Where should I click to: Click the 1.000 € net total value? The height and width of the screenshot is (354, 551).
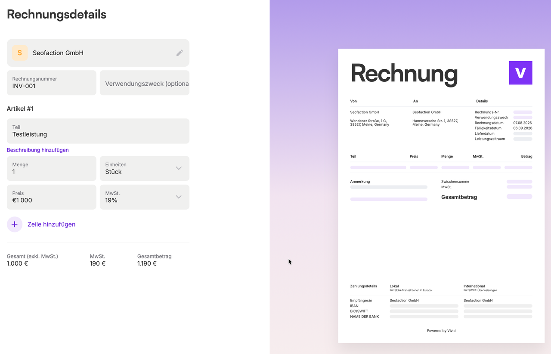pyautogui.click(x=18, y=264)
